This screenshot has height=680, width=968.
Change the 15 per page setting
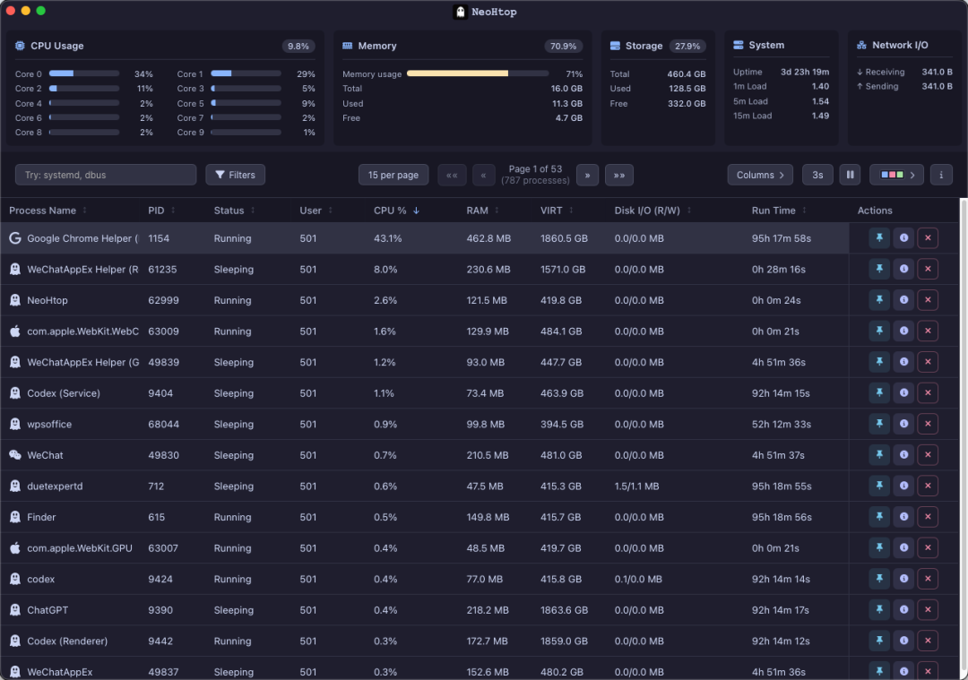click(x=393, y=175)
